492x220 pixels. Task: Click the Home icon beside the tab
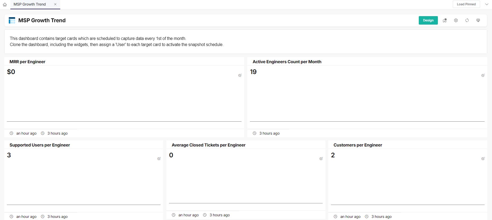pyautogui.click(x=5, y=4)
